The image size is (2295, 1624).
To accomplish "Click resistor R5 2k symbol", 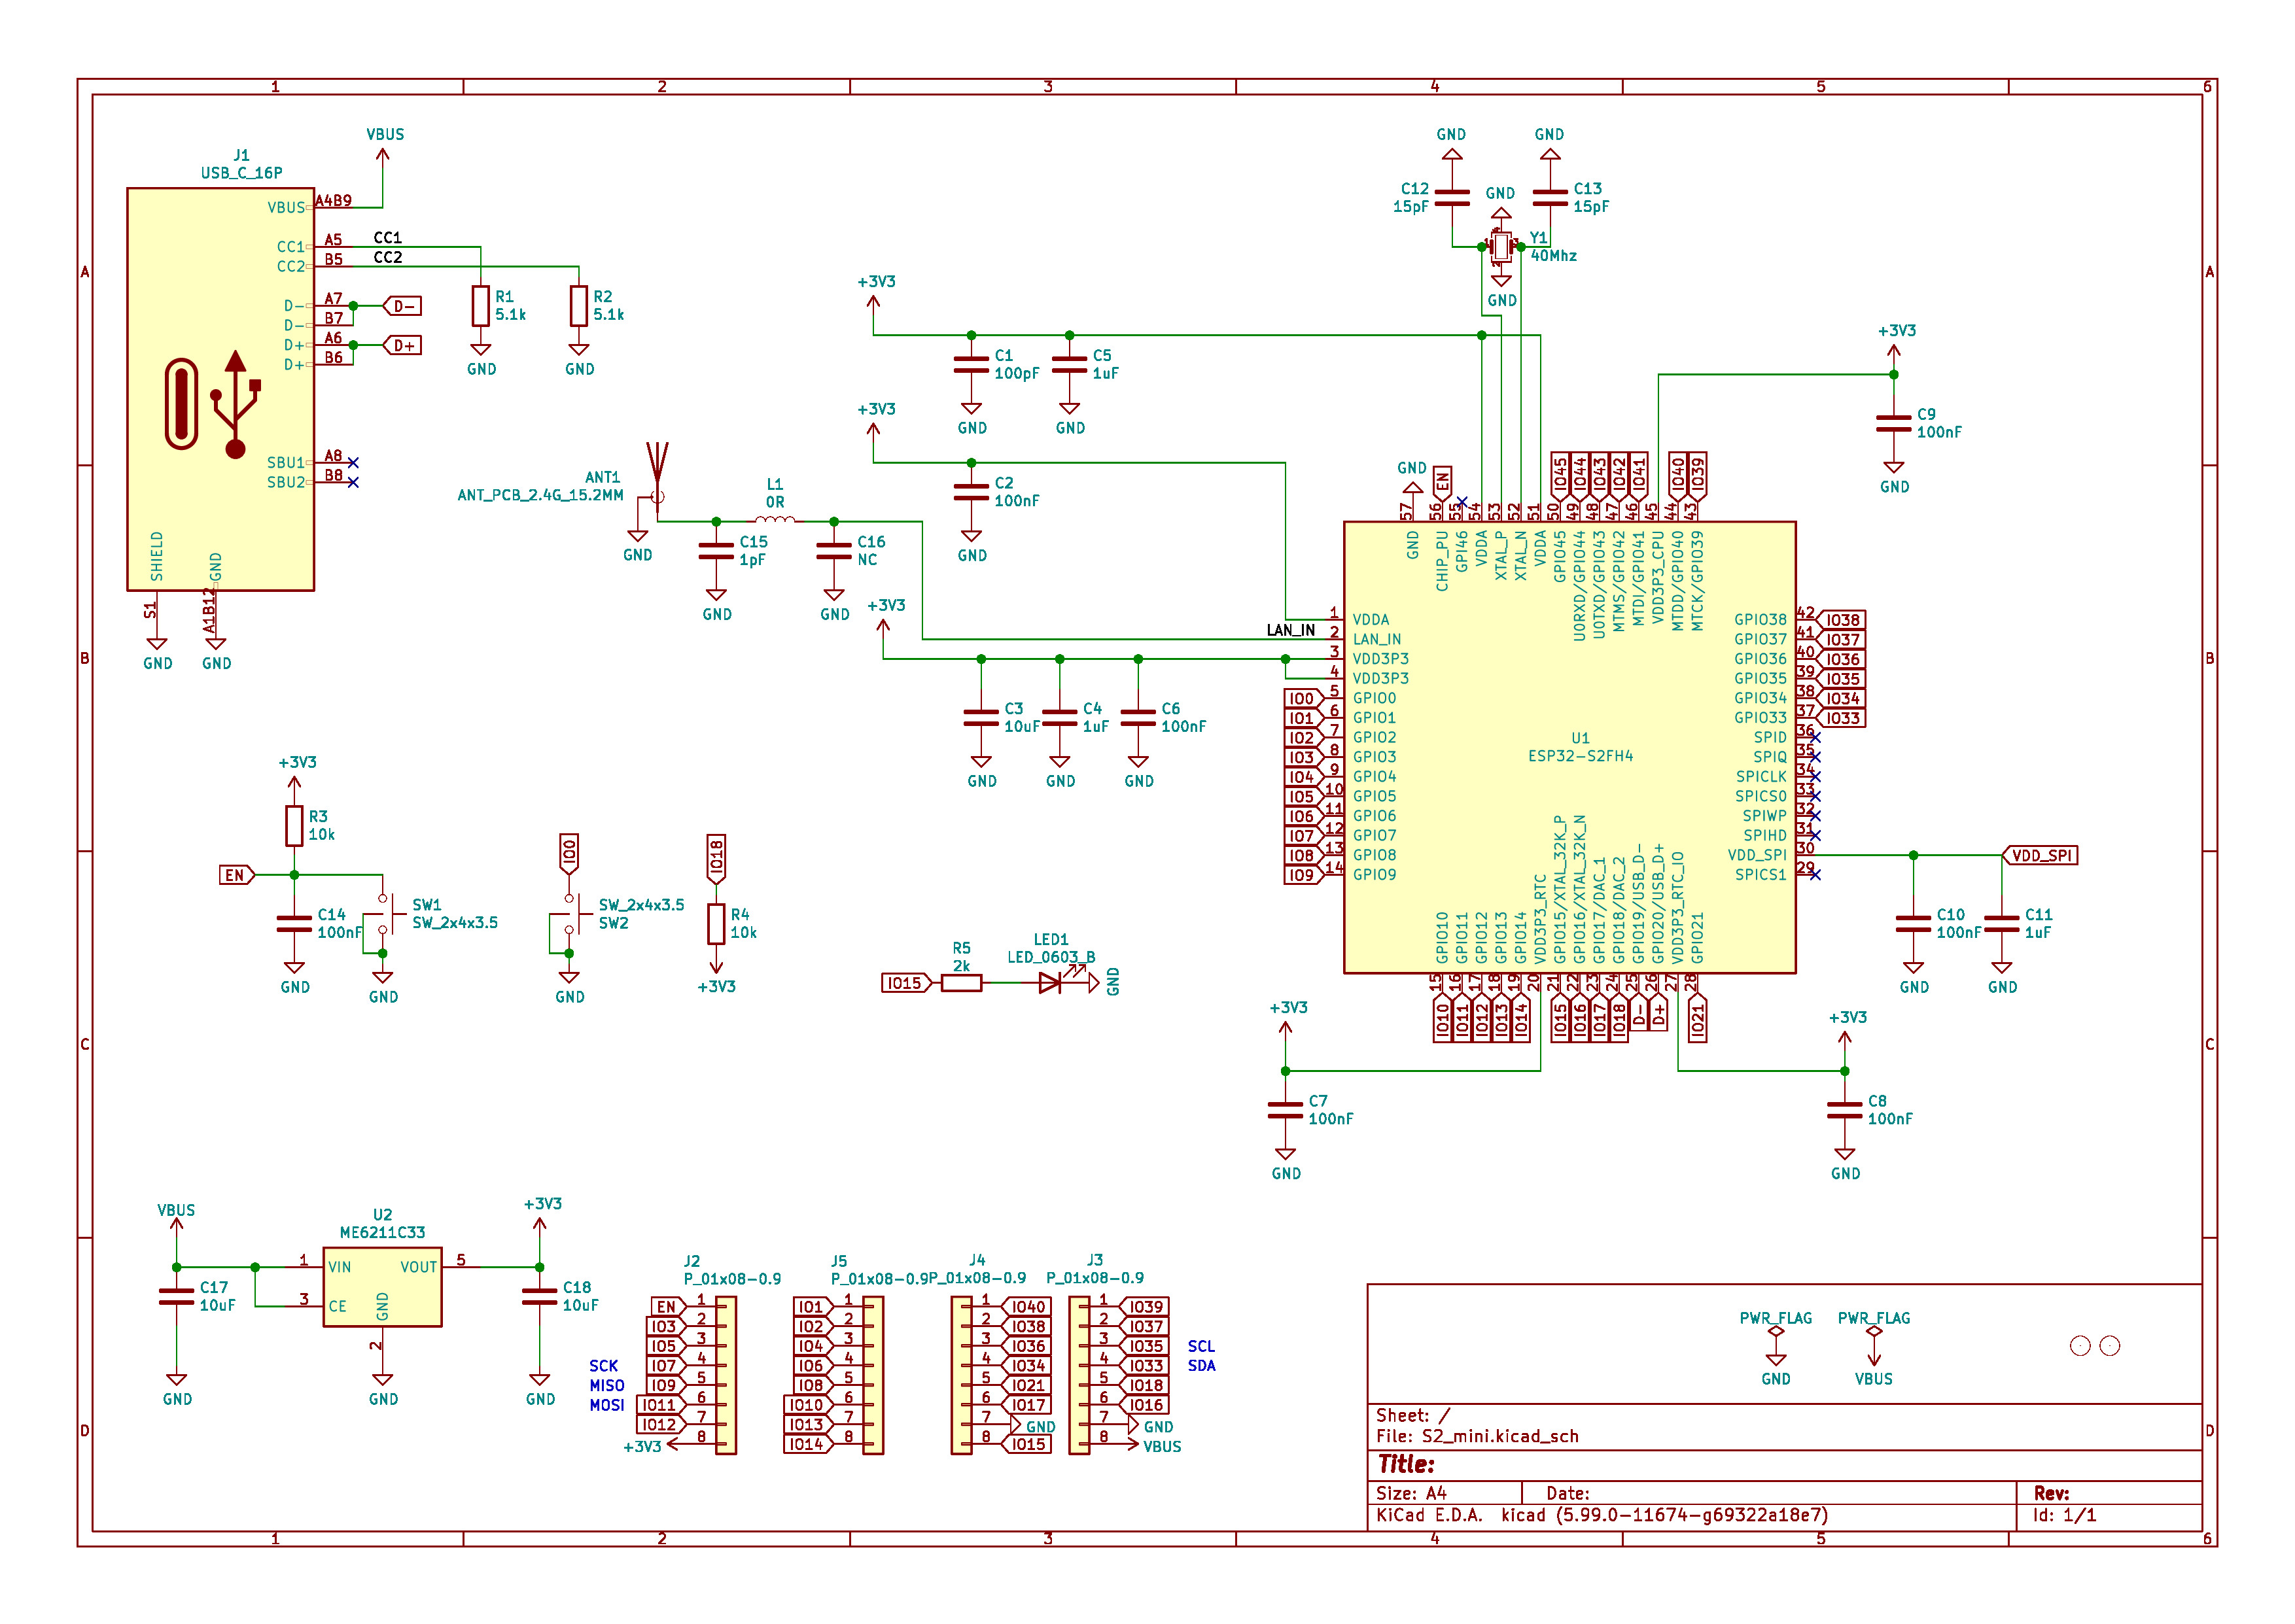I will coord(961,983).
